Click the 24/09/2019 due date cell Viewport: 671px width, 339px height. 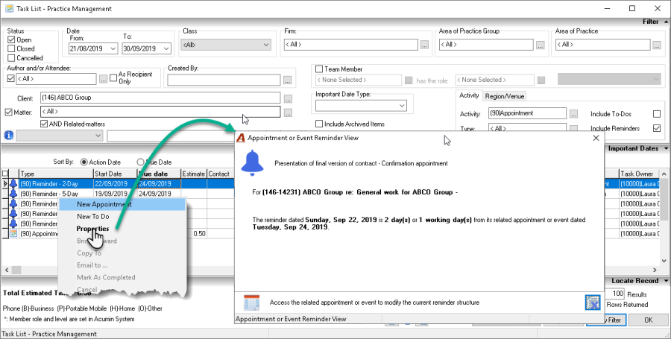point(160,184)
